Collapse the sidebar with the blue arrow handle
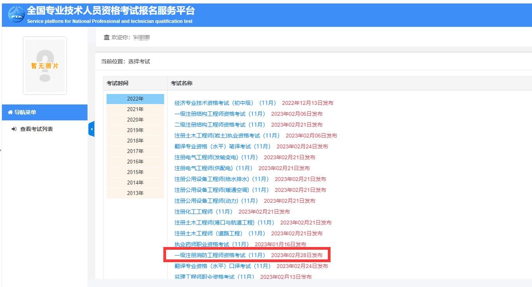The image size is (532, 287). point(91,129)
